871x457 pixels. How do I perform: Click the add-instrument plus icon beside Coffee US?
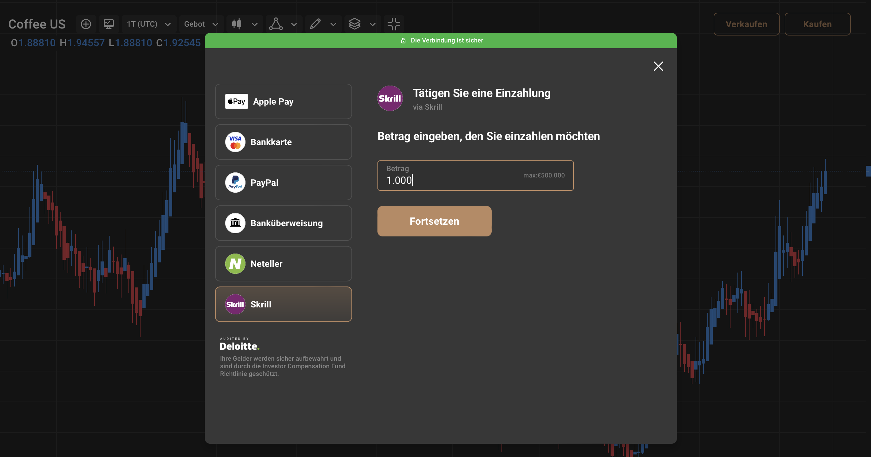coord(86,24)
